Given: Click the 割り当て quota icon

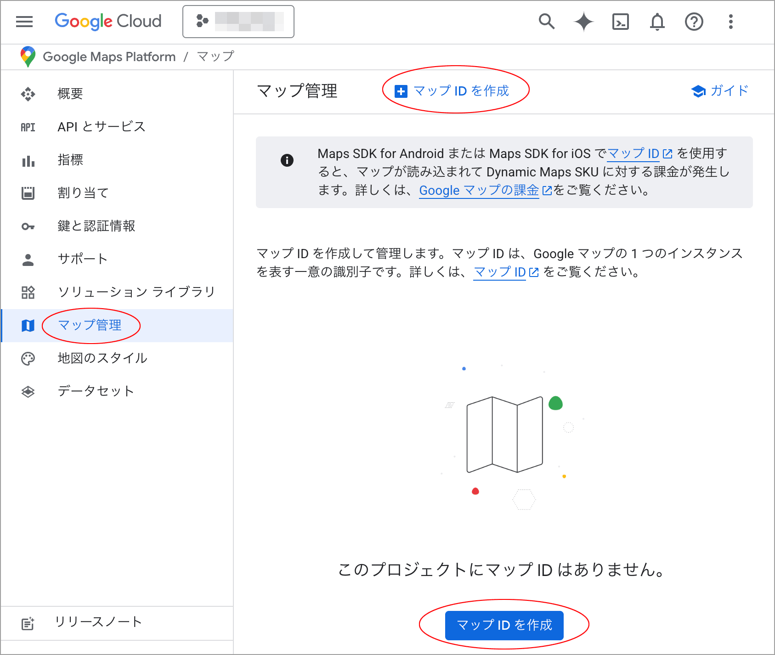Looking at the screenshot, I should click(x=28, y=193).
